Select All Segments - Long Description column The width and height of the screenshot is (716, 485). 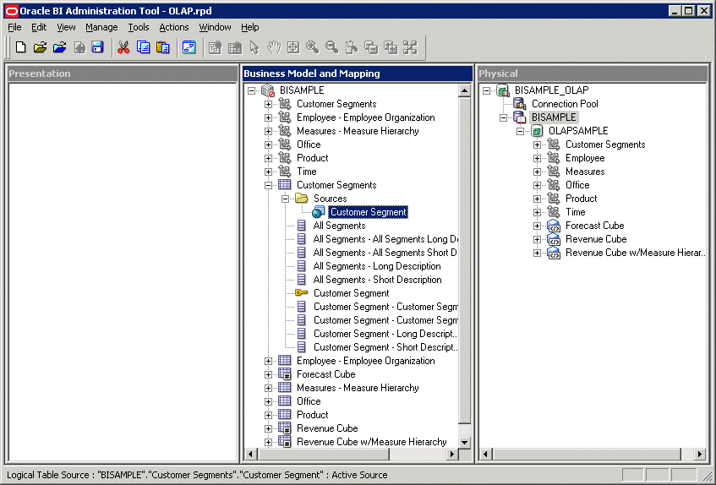tap(377, 266)
